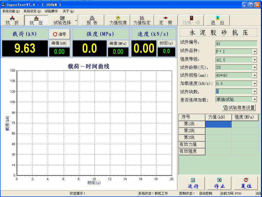Screen dimensions: 262x197
Task: Click the 报告 report icon
Action: click(93, 20)
